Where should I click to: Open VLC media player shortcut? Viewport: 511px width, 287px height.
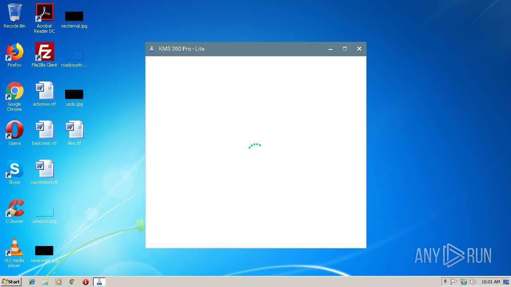point(14,253)
